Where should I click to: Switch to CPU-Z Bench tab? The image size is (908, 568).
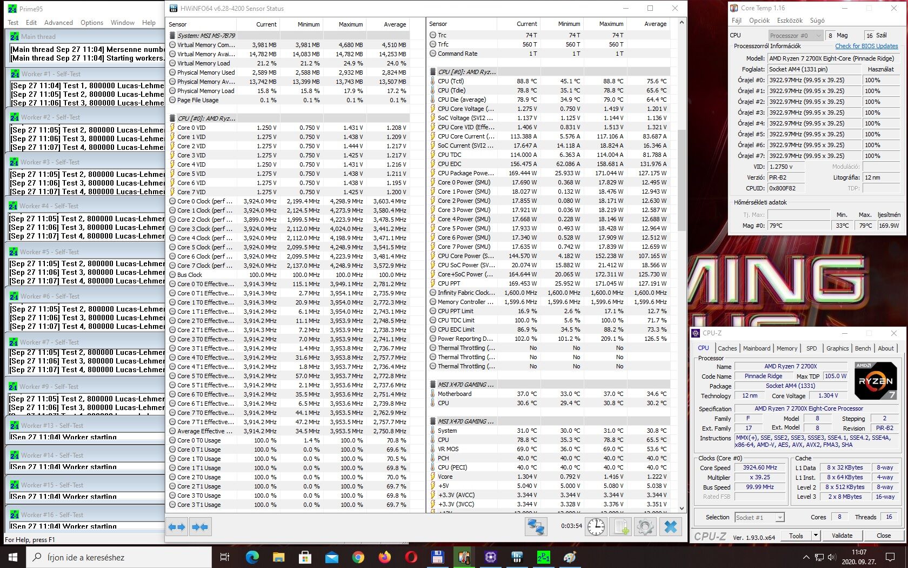pos(863,348)
